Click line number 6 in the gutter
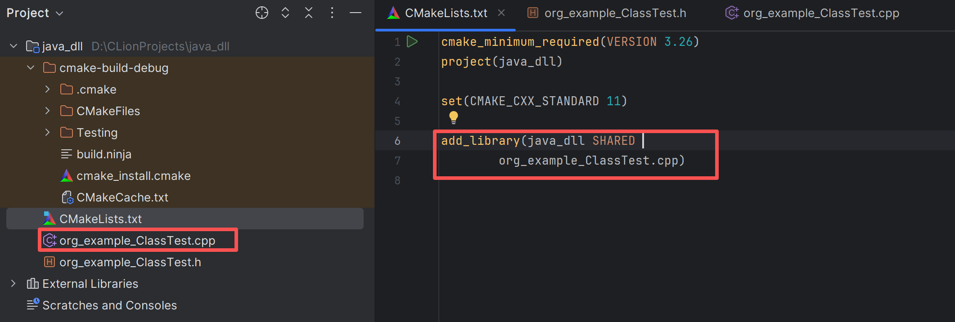 point(397,141)
